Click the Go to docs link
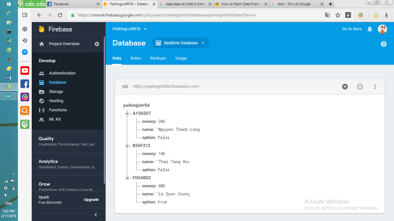 pos(352,29)
